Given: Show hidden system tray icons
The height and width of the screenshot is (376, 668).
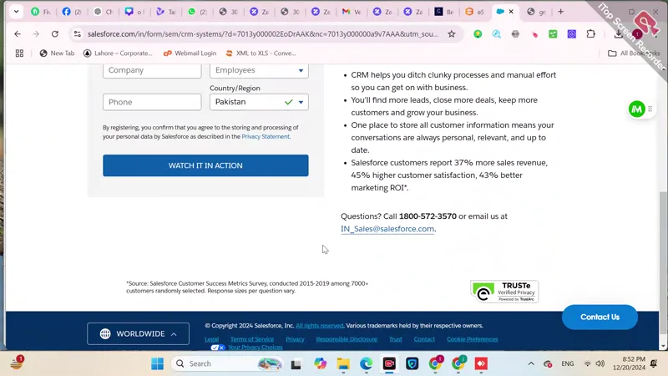Looking at the screenshot, I should (x=531, y=363).
